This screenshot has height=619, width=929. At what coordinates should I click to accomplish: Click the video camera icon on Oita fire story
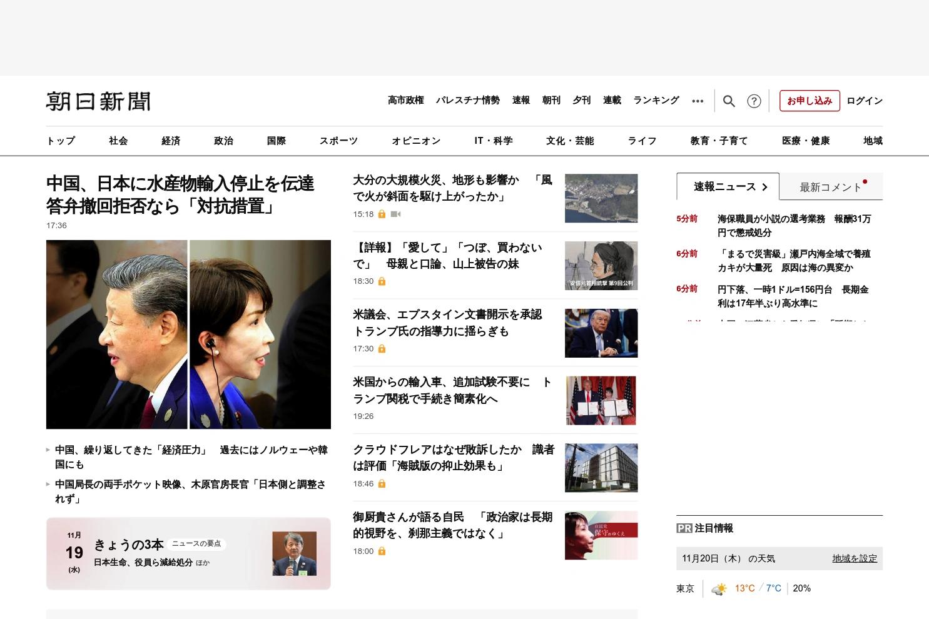395,214
